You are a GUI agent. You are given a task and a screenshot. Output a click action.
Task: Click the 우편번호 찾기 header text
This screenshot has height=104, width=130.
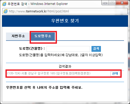click(65, 21)
